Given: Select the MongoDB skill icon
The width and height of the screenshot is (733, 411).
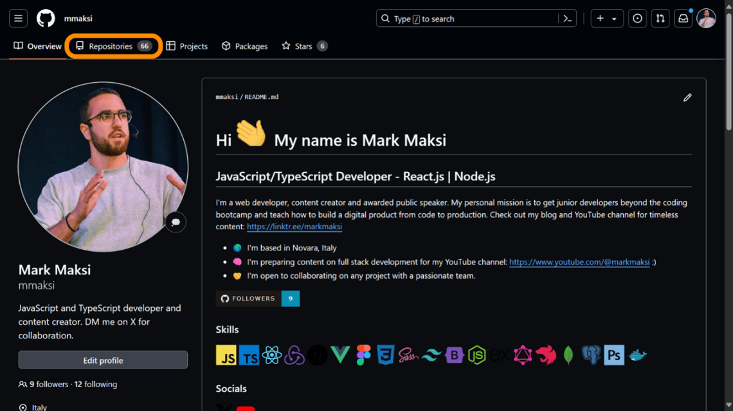Looking at the screenshot, I should (x=568, y=354).
